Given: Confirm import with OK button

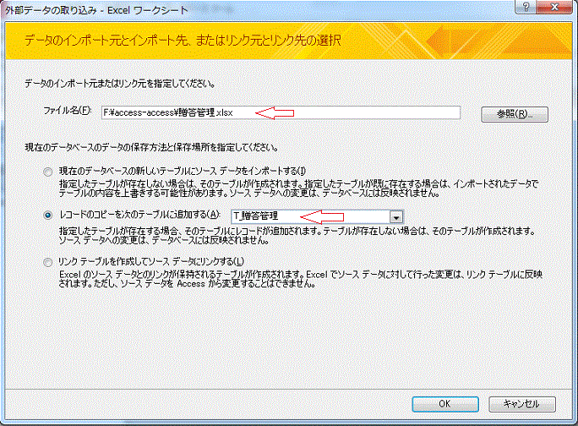Looking at the screenshot, I should click(x=445, y=404).
